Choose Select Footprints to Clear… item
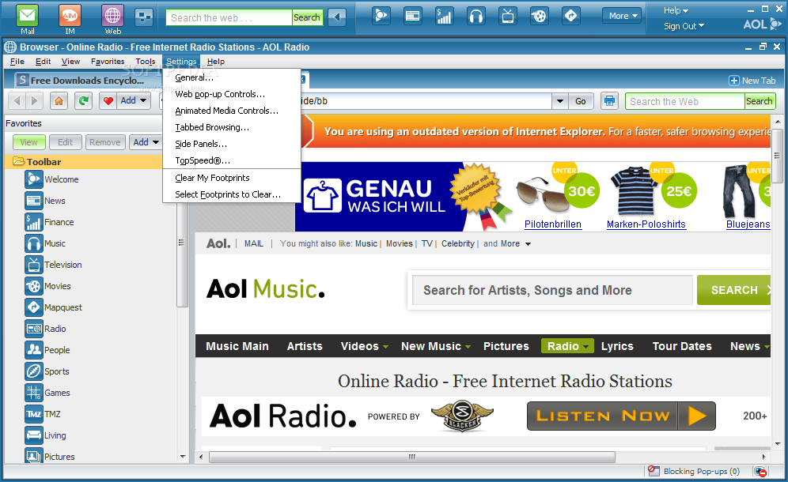Viewport: 788px width, 482px height. (232, 195)
